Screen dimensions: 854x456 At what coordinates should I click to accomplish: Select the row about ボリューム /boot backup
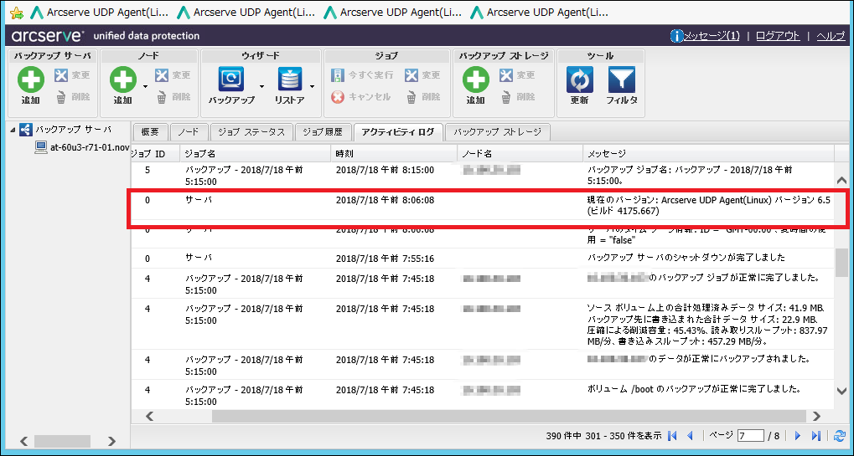[482, 395]
